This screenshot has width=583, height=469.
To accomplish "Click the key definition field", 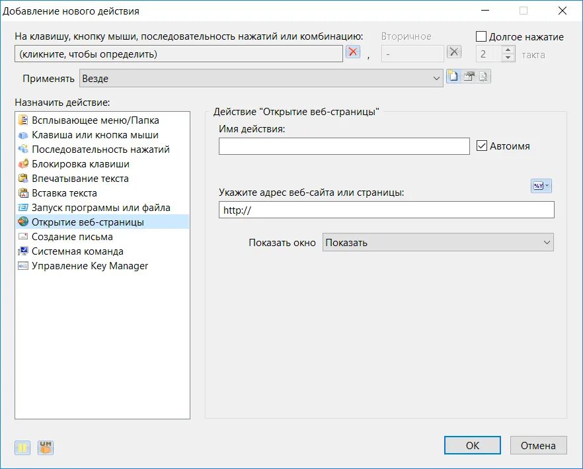I will pos(178,54).
